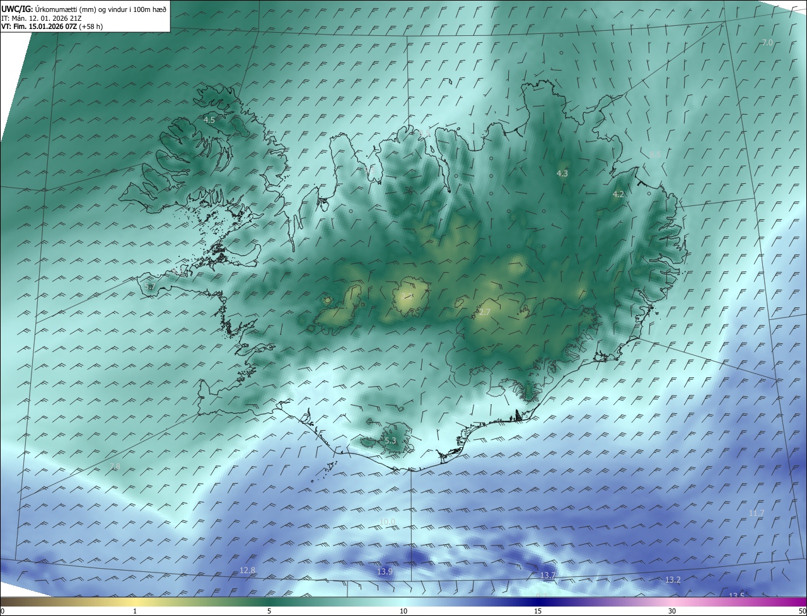The width and height of the screenshot is (807, 616).
Task: Click the 15 tick label on the color scale
Action: pyautogui.click(x=538, y=611)
